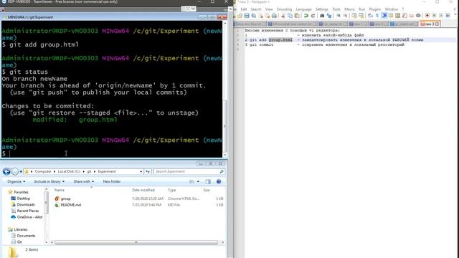Open the Macro menu in Notepad++
Image resolution: width=459 pixels, height=258 pixels.
pyautogui.click(x=349, y=9)
